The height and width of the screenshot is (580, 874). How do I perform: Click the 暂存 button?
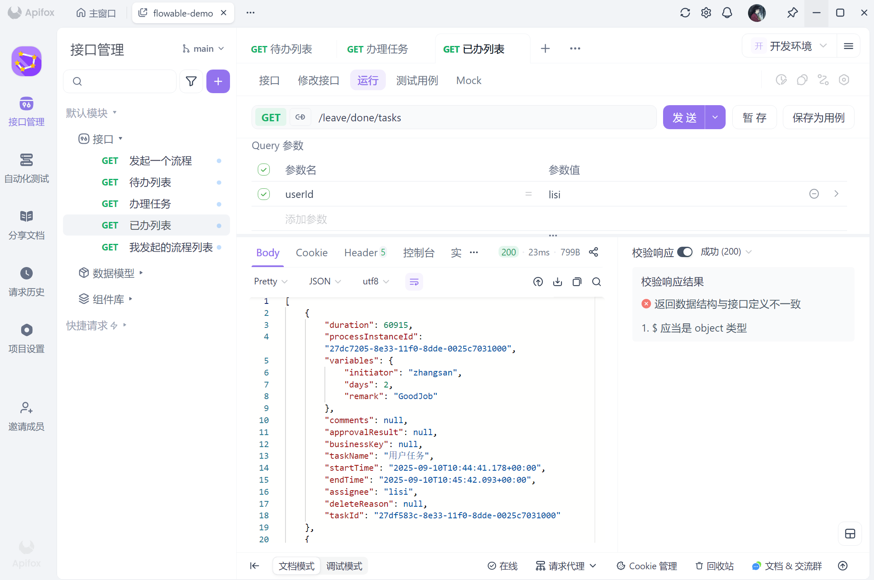(x=754, y=118)
